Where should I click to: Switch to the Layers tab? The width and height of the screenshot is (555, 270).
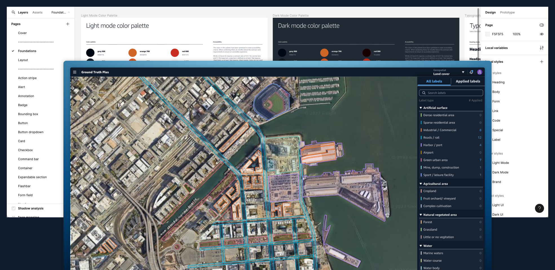coord(23,12)
